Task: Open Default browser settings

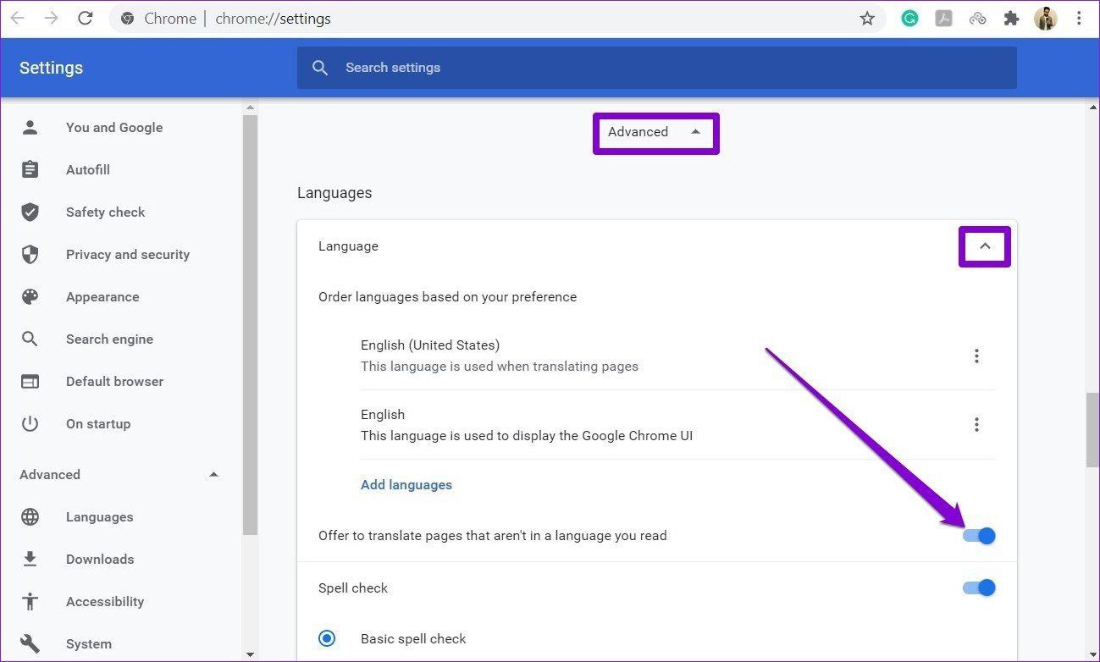Action: (x=114, y=382)
